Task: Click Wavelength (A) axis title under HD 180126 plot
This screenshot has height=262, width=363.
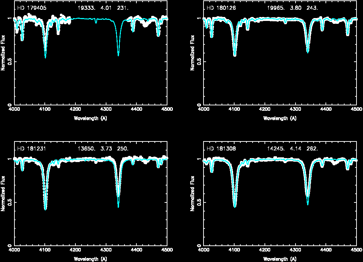Action: (x=280, y=118)
